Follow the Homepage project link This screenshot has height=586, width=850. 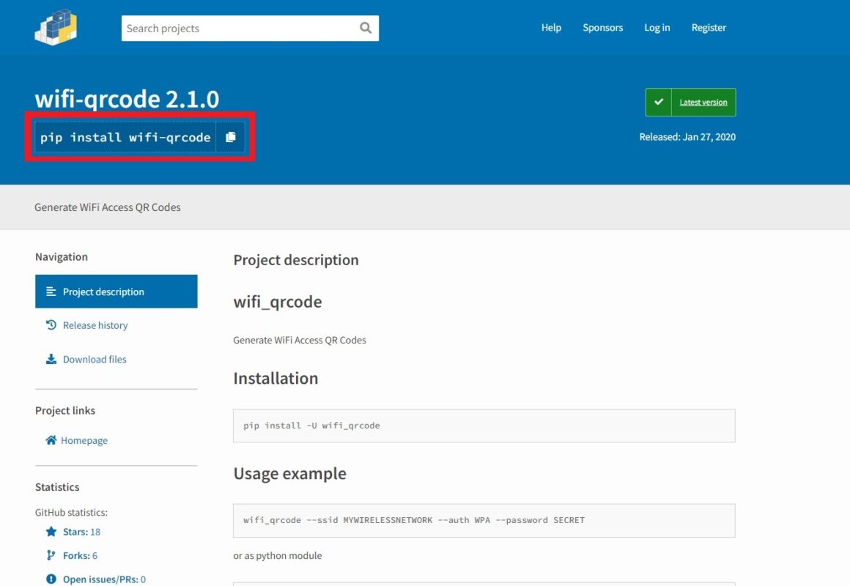click(83, 439)
